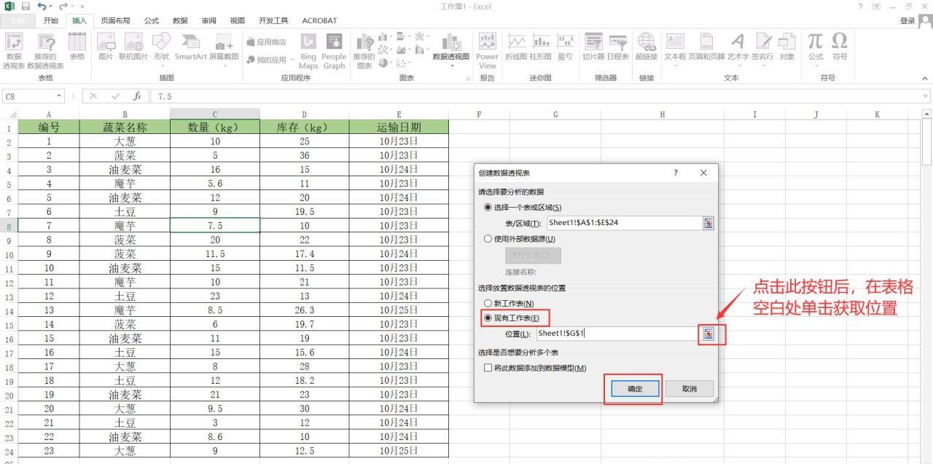Click the 切片器 slicer icon
Screen dimensions: 933x464
593,47
